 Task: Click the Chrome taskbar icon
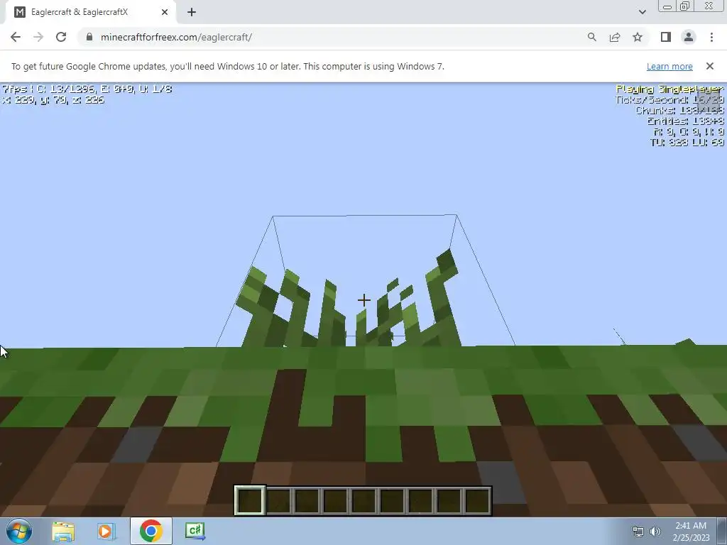pyautogui.click(x=151, y=531)
